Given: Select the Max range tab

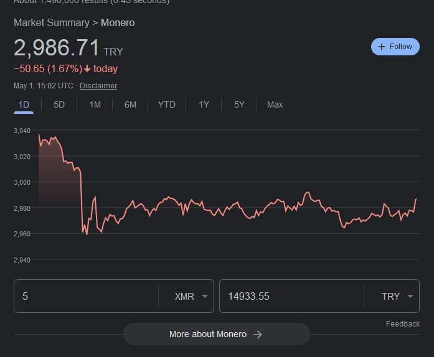Looking at the screenshot, I should point(275,105).
